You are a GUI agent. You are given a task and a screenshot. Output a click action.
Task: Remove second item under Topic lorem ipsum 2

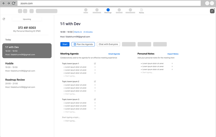[95, 88]
